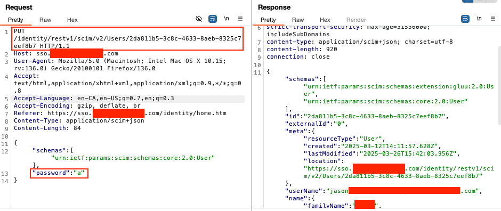Open Response panel hamburger options menu
Screen dimensions: 501x211
click(x=493, y=19)
